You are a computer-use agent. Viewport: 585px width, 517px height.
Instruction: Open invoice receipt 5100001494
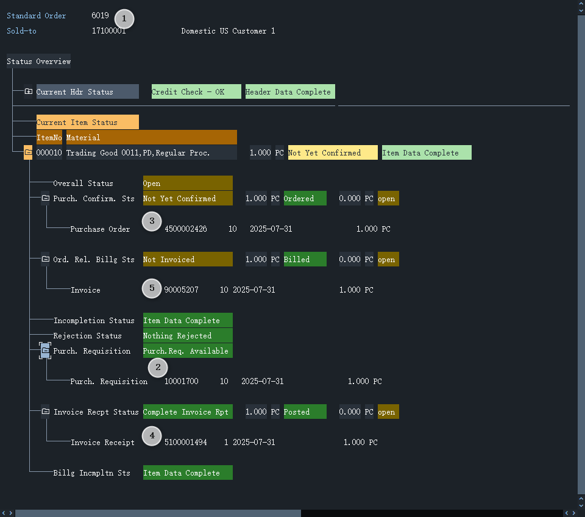[186, 443]
